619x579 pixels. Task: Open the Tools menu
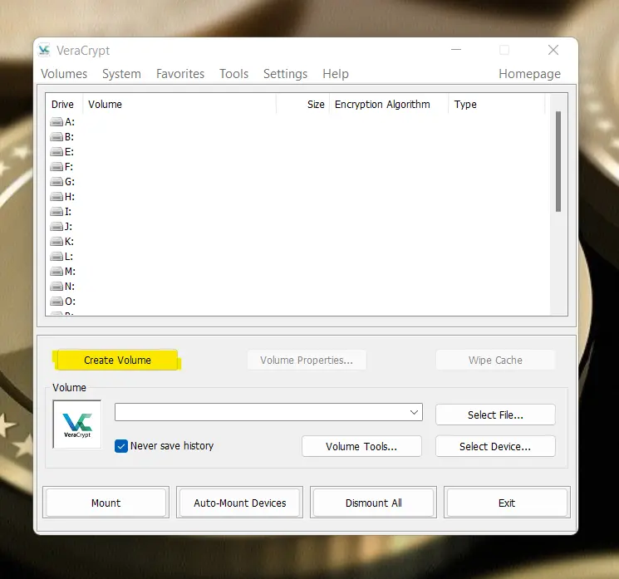click(x=234, y=74)
